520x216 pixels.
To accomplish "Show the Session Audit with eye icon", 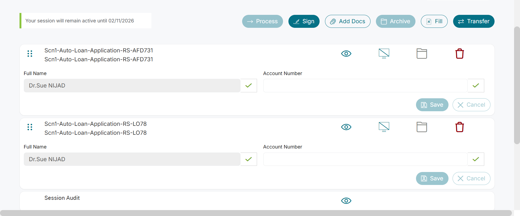I will tap(346, 201).
